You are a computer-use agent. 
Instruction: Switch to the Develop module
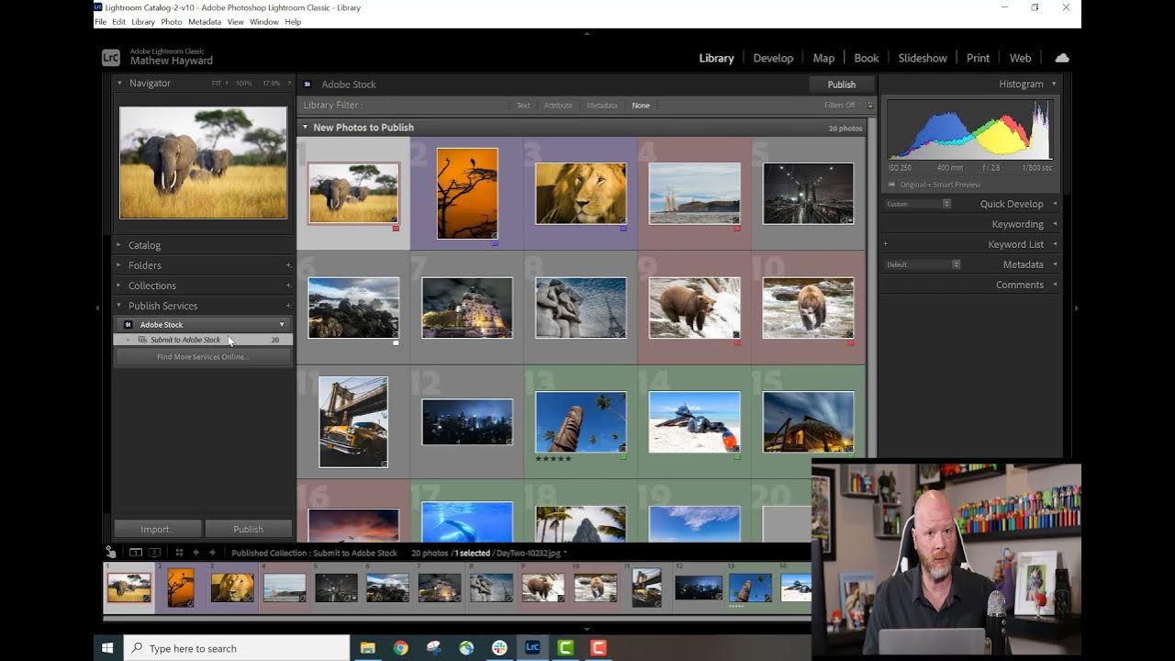773,58
